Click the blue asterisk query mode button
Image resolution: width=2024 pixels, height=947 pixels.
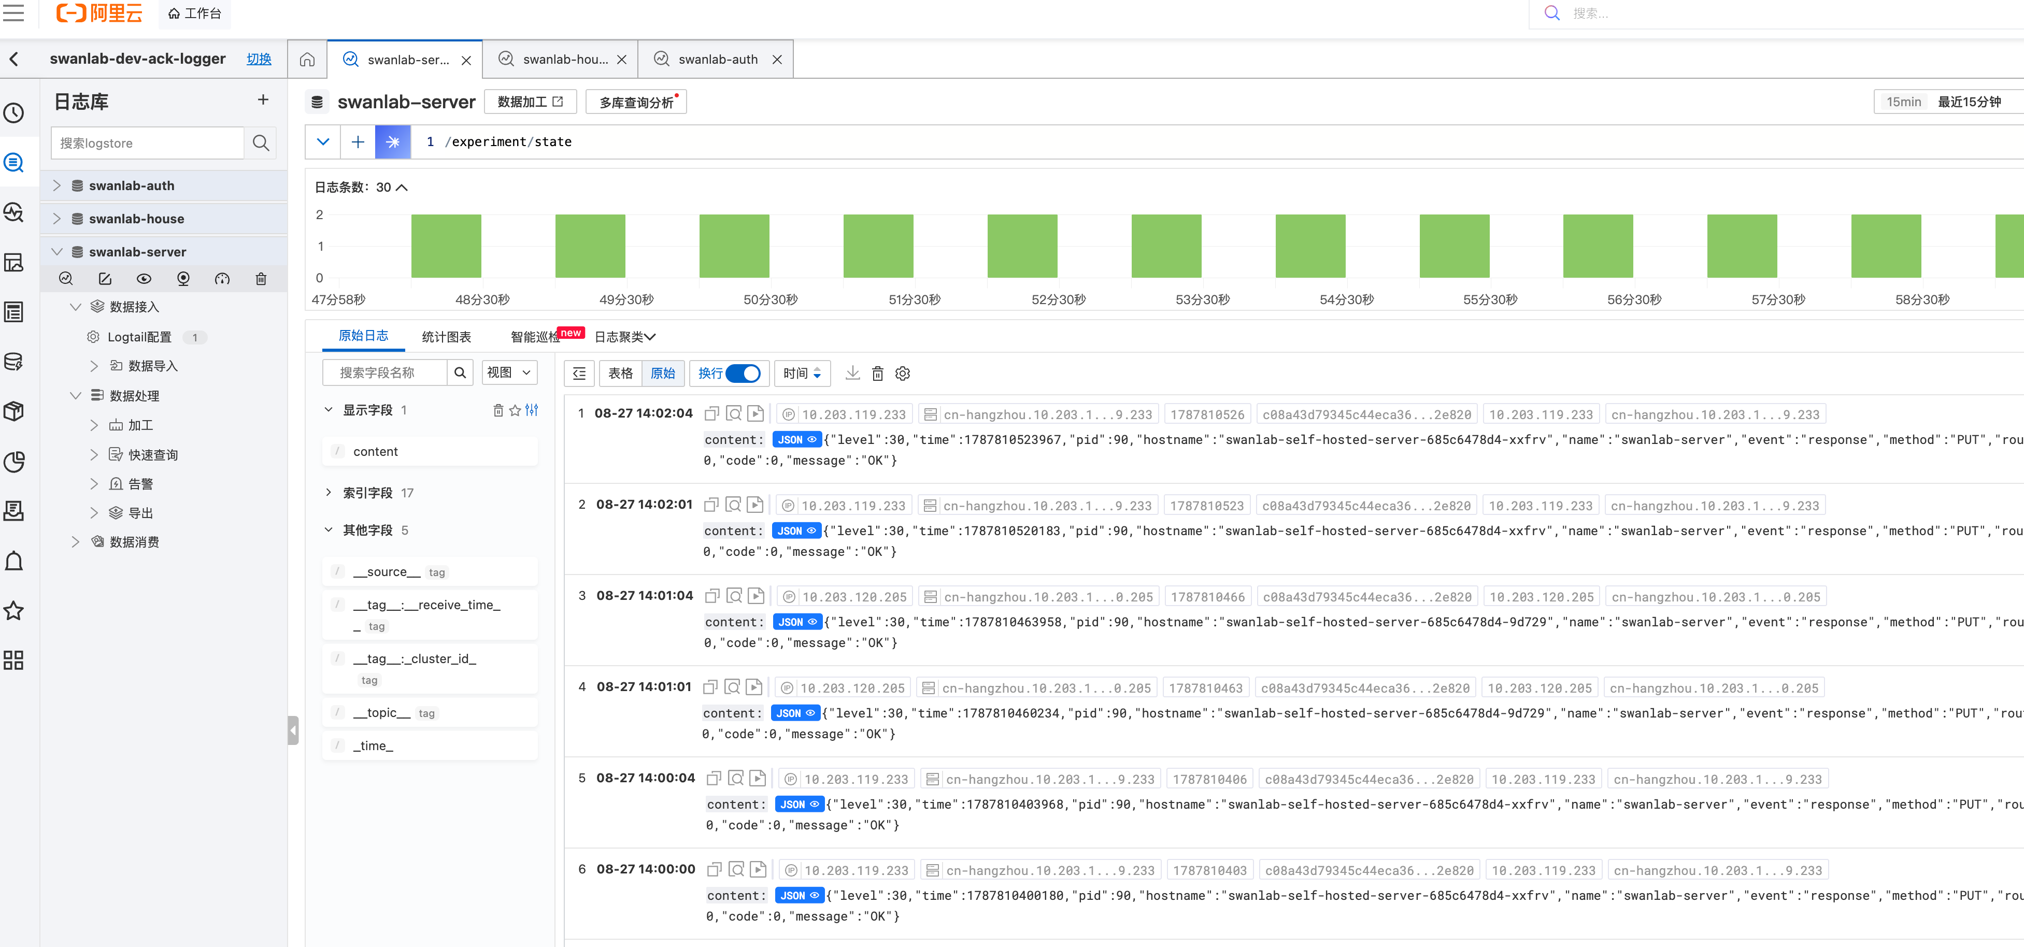pos(393,142)
